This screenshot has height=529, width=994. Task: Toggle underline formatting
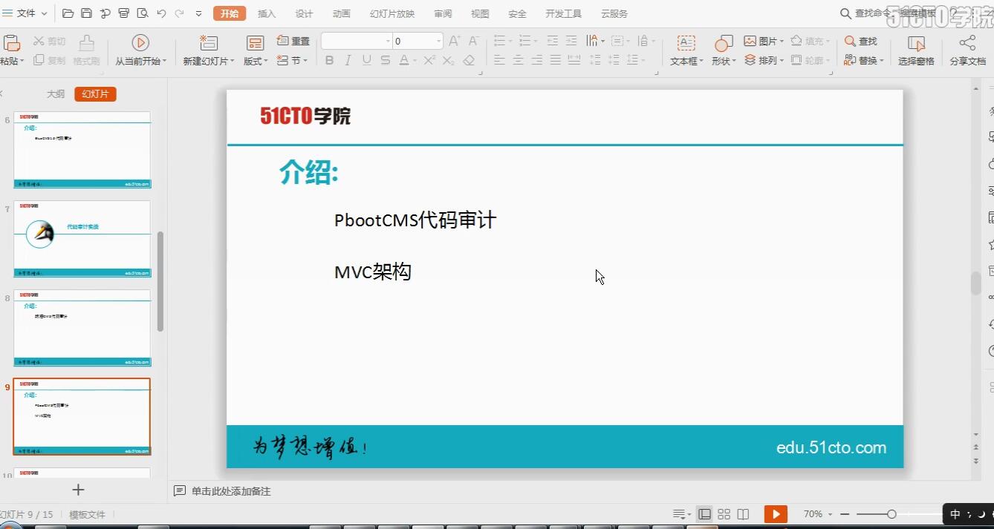[x=366, y=61]
